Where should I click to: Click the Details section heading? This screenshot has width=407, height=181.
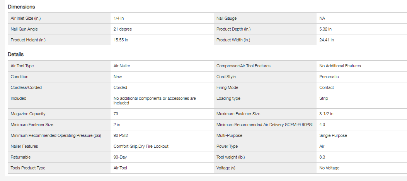(16, 55)
